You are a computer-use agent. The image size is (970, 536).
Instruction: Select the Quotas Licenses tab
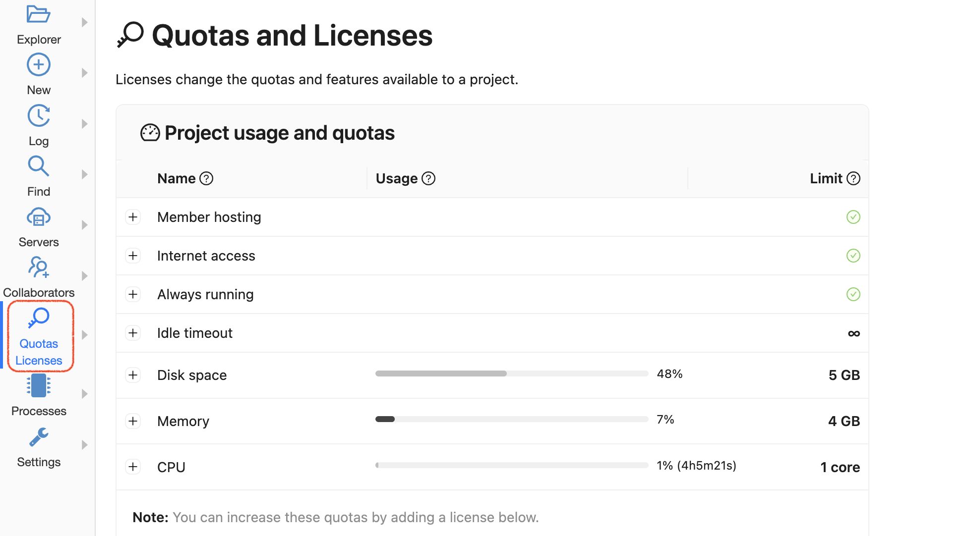[x=39, y=336]
